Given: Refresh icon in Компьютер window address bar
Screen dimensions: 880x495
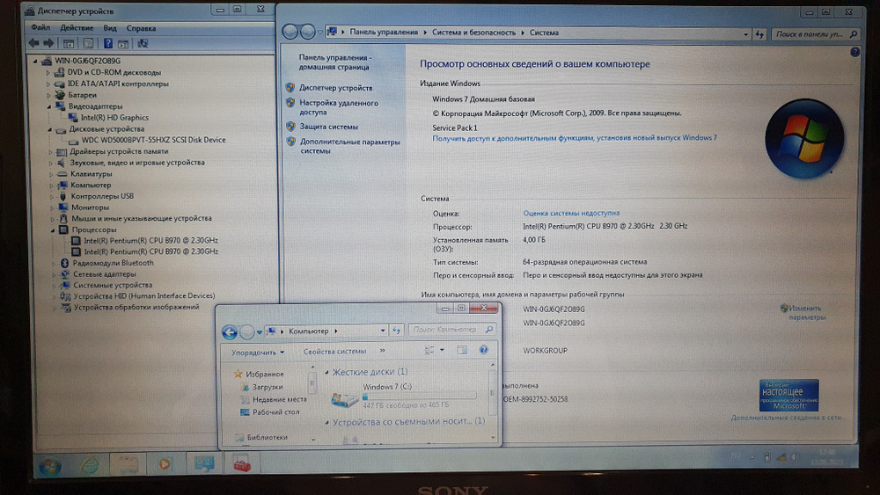Looking at the screenshot, I should (396, 331).
